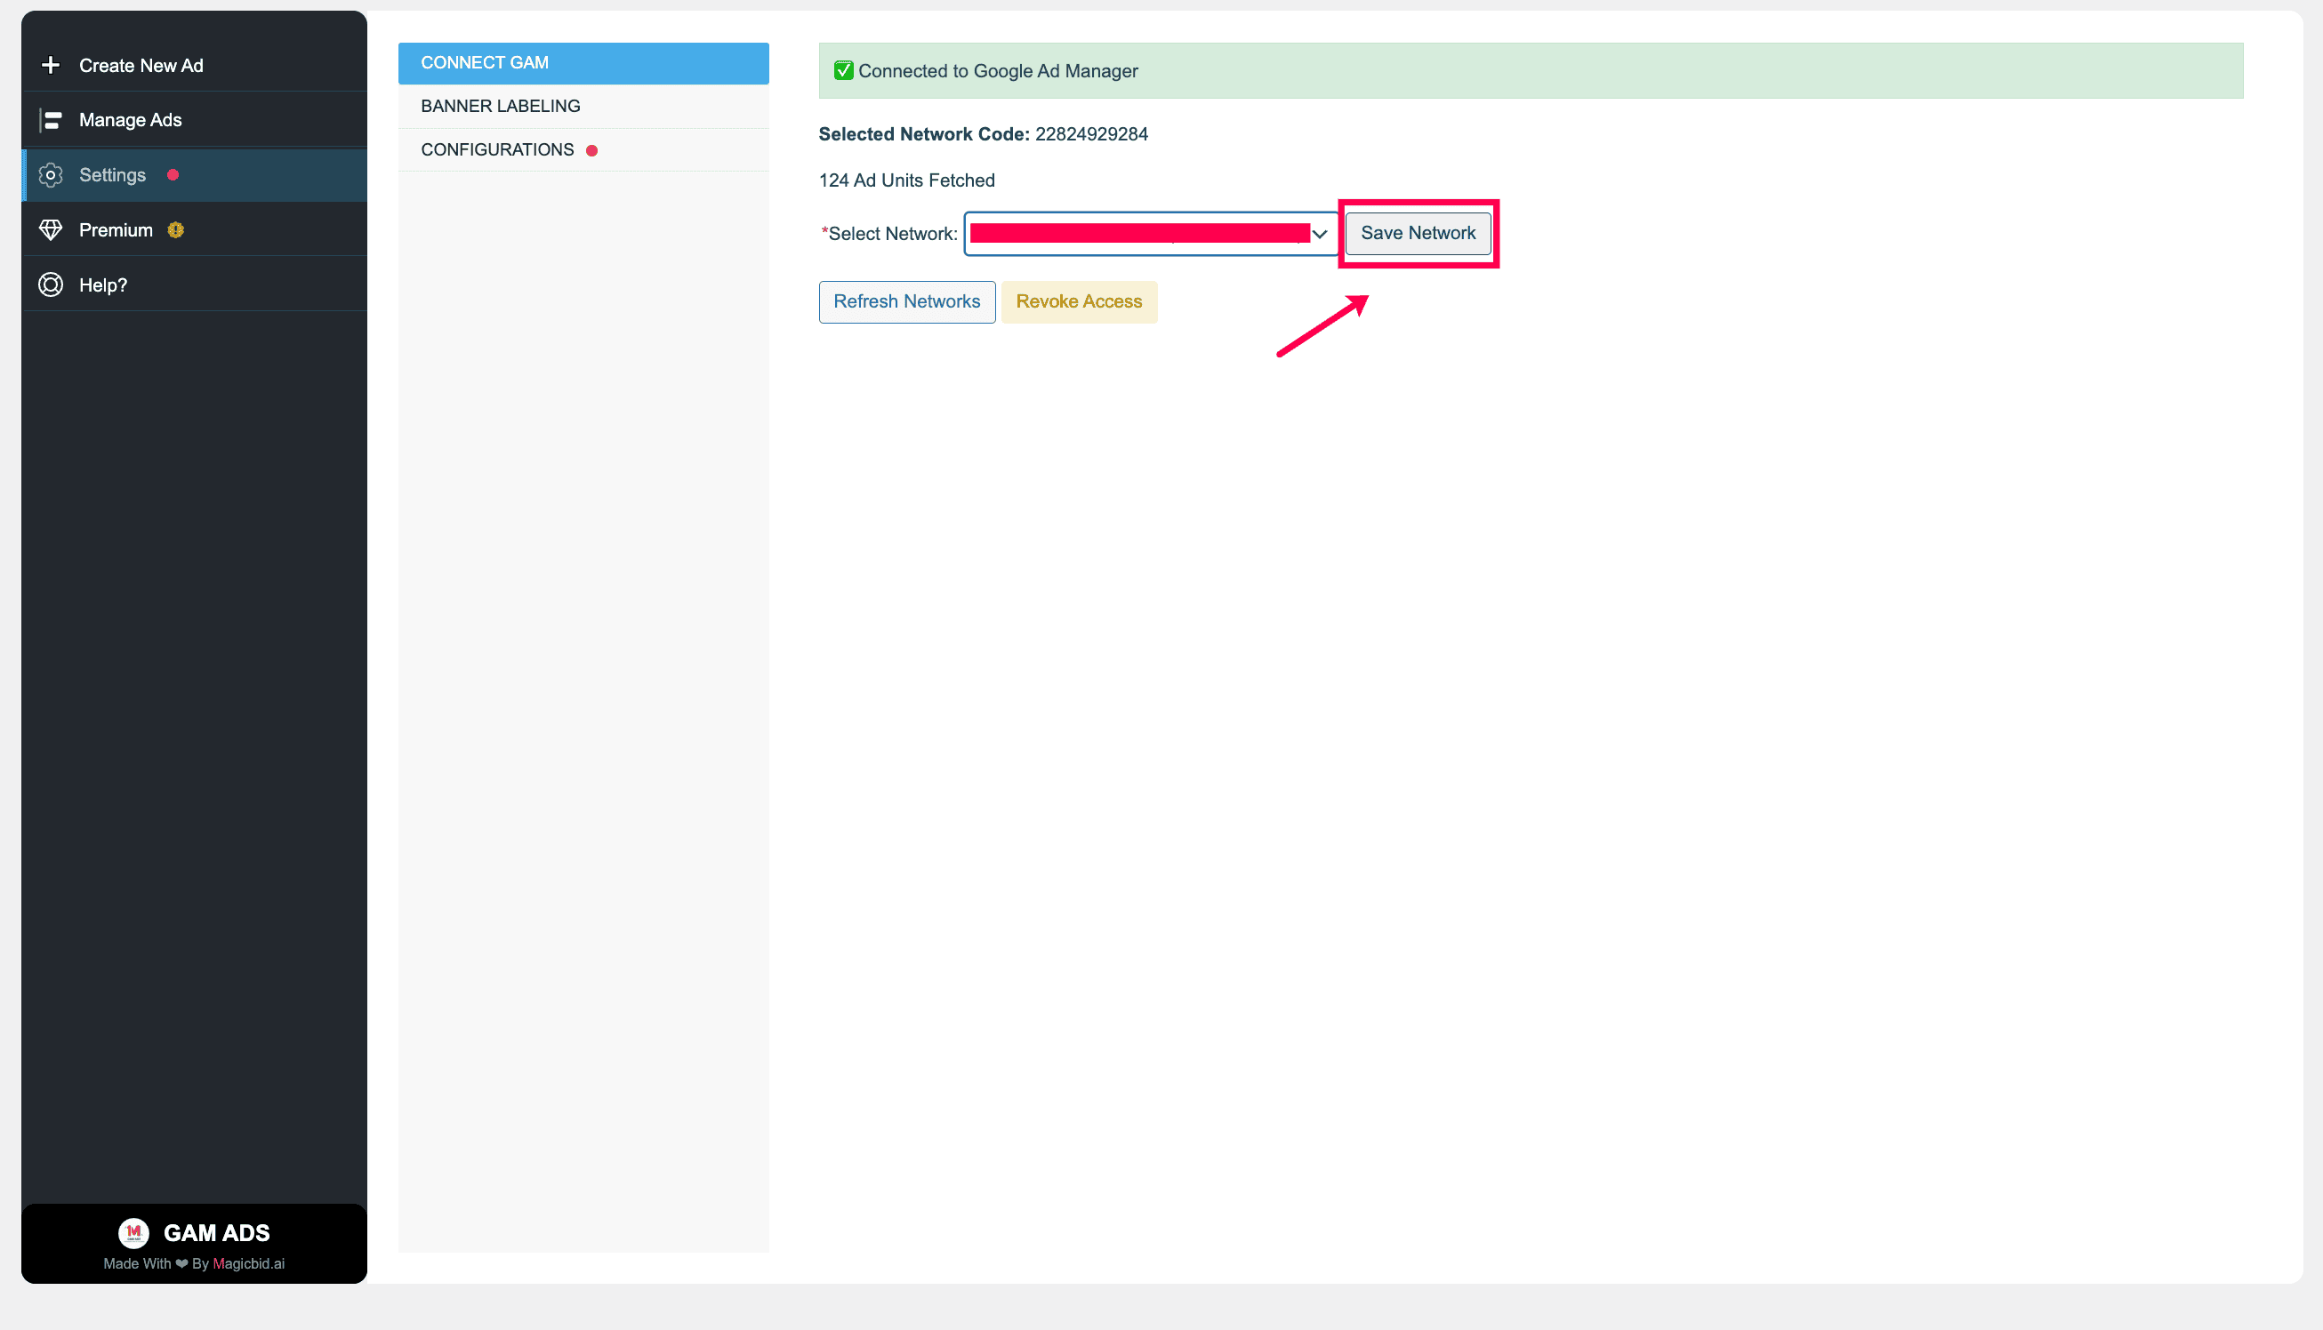Click the green connected checkmark icon

point(844,70)
